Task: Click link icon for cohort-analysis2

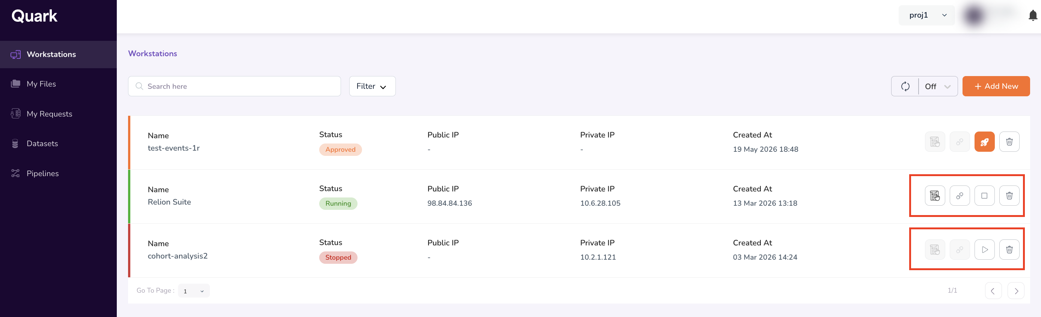Action: pos(960,250)
